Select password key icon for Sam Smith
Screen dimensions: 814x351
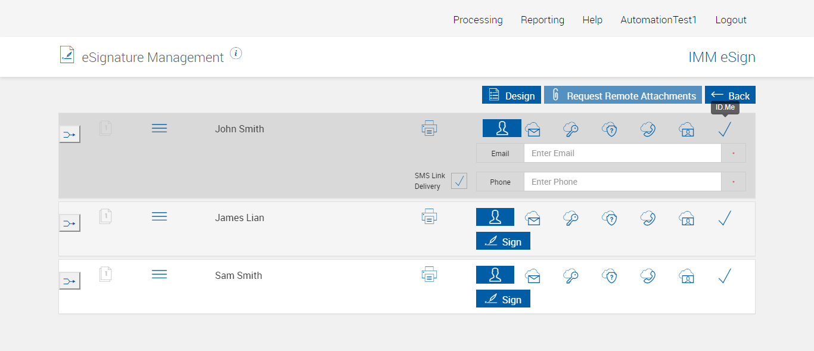(571, 276)
